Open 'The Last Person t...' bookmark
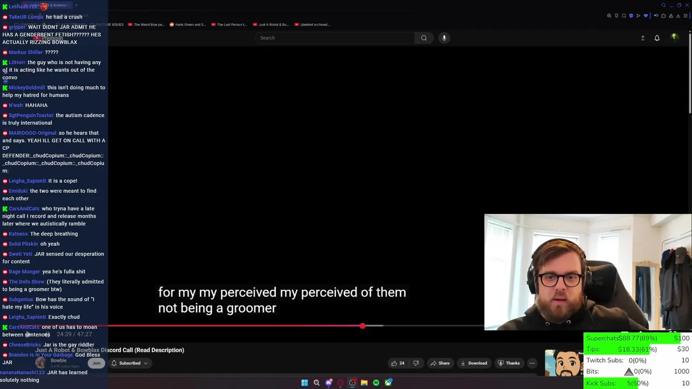692x389 pixels. [x=229, y=24]
